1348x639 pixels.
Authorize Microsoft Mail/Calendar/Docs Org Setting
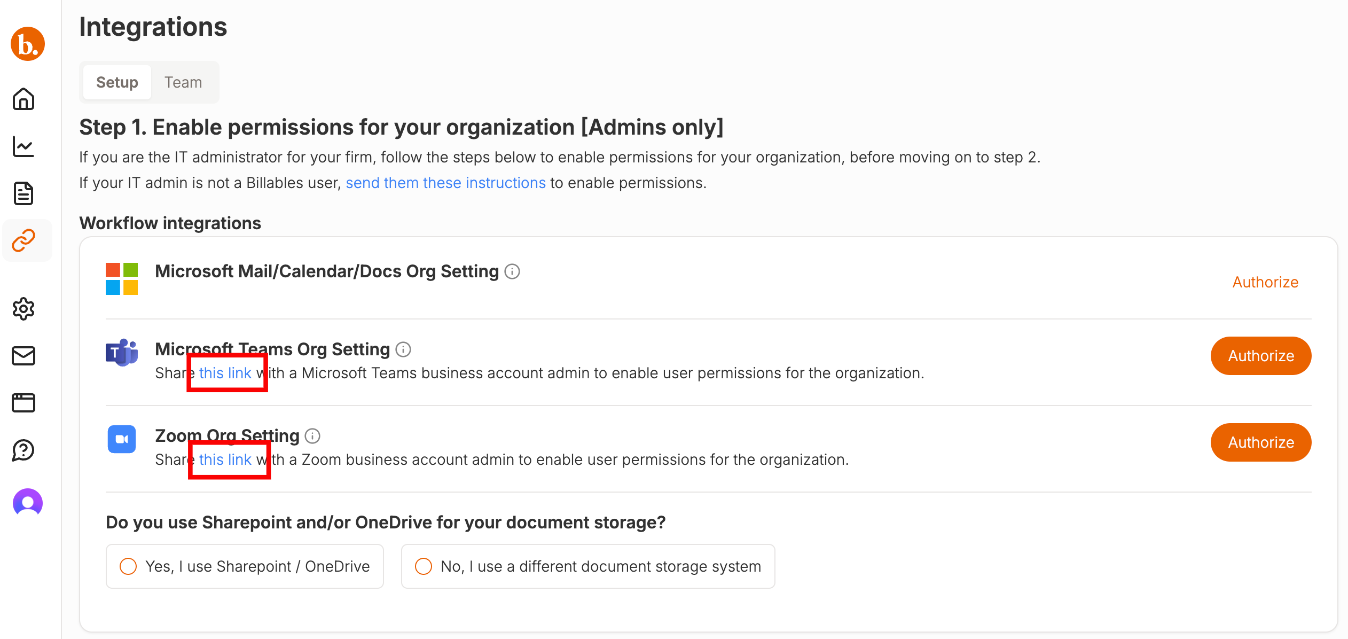pos(1265,282)
